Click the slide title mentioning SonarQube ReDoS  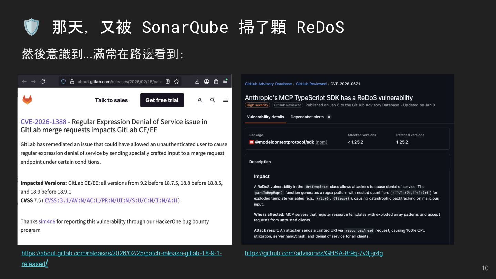point(198,27)
